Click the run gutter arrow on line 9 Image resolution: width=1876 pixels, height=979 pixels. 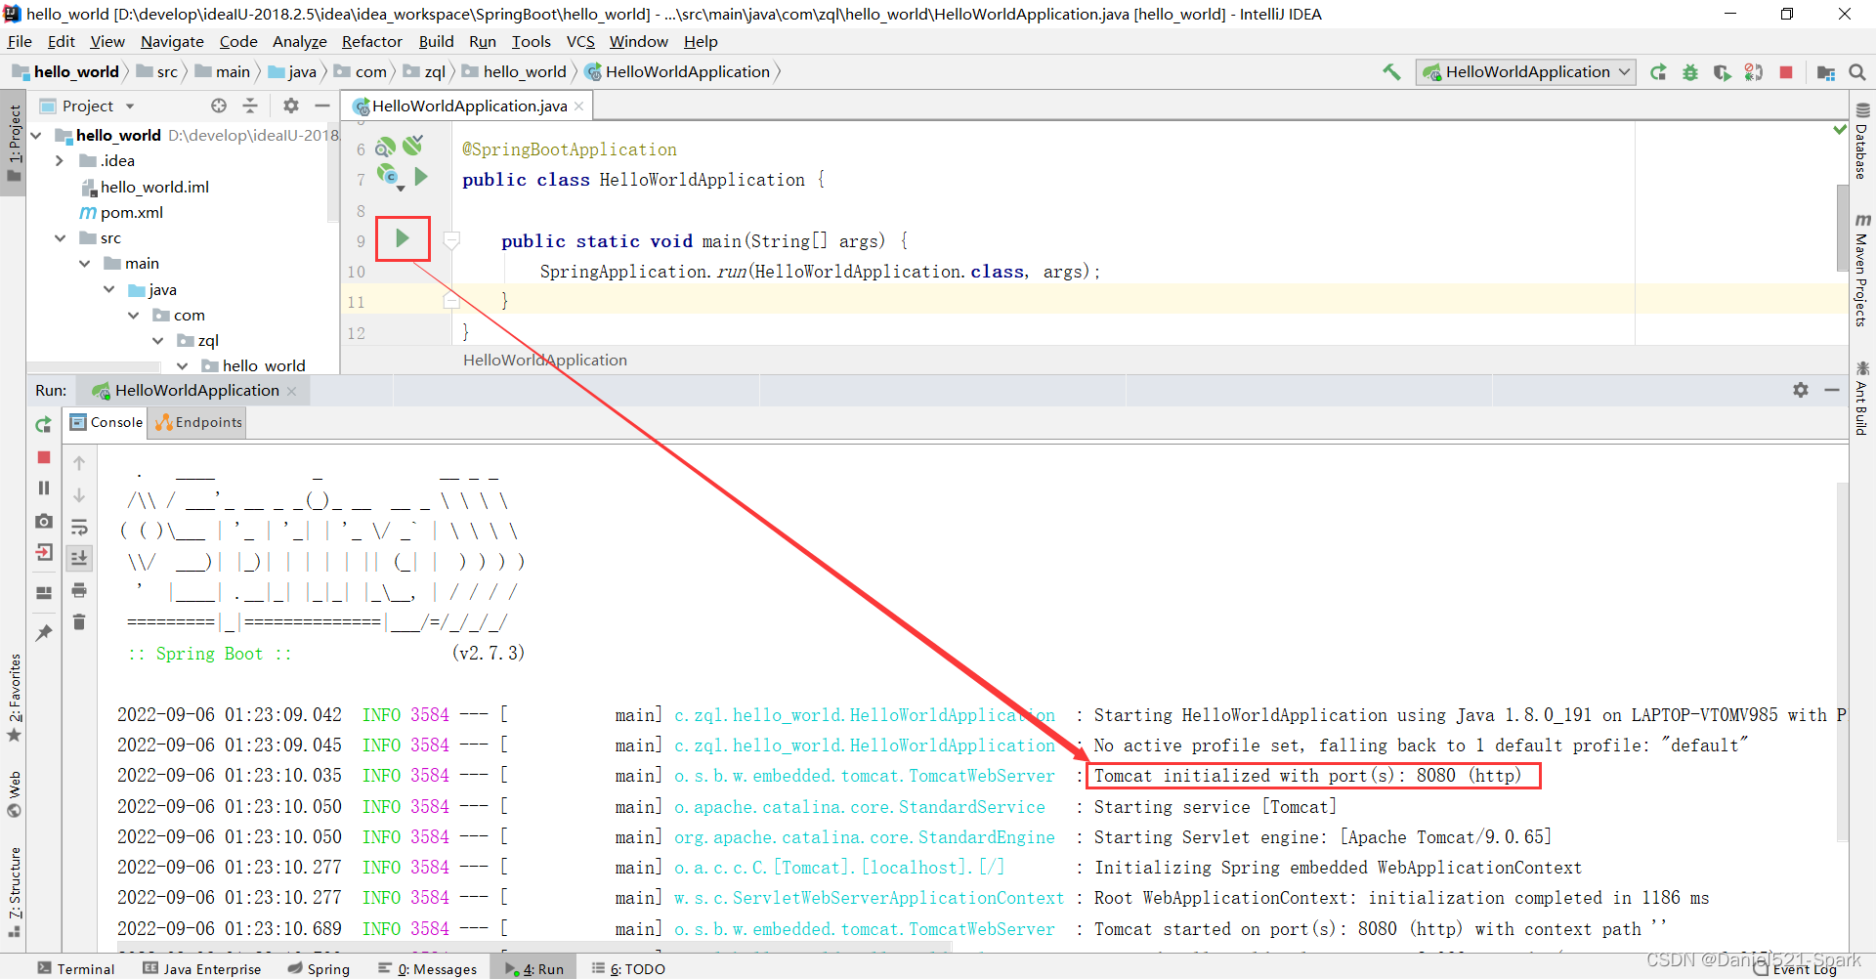pyautogui.click(x=402, y=238)
